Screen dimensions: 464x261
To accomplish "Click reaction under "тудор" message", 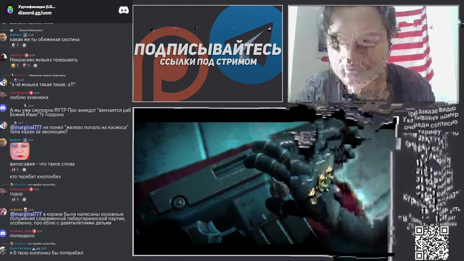I will (15, 200).
